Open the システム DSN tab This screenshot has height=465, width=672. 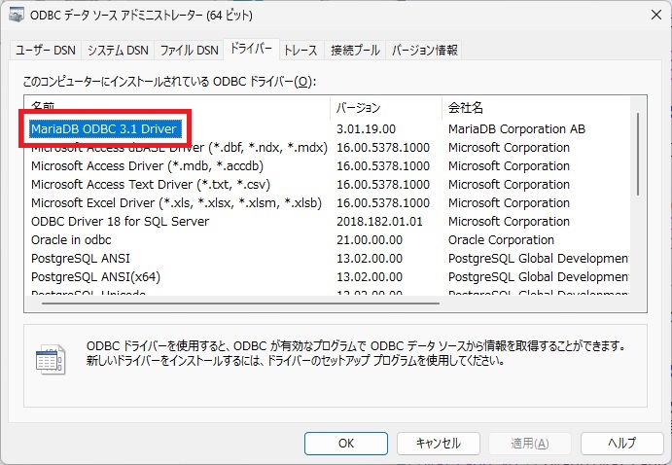click(118, 51)
